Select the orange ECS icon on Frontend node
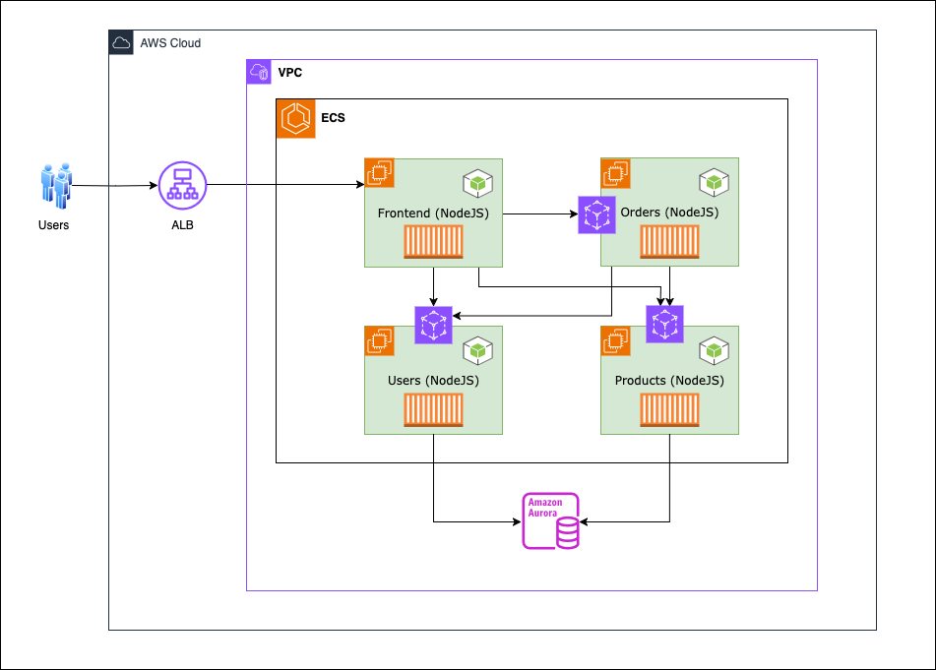 [378, 171]
